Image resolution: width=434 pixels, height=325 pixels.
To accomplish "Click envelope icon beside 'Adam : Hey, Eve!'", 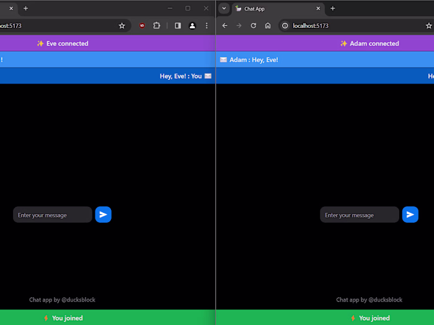I will [x=223, y=59].
